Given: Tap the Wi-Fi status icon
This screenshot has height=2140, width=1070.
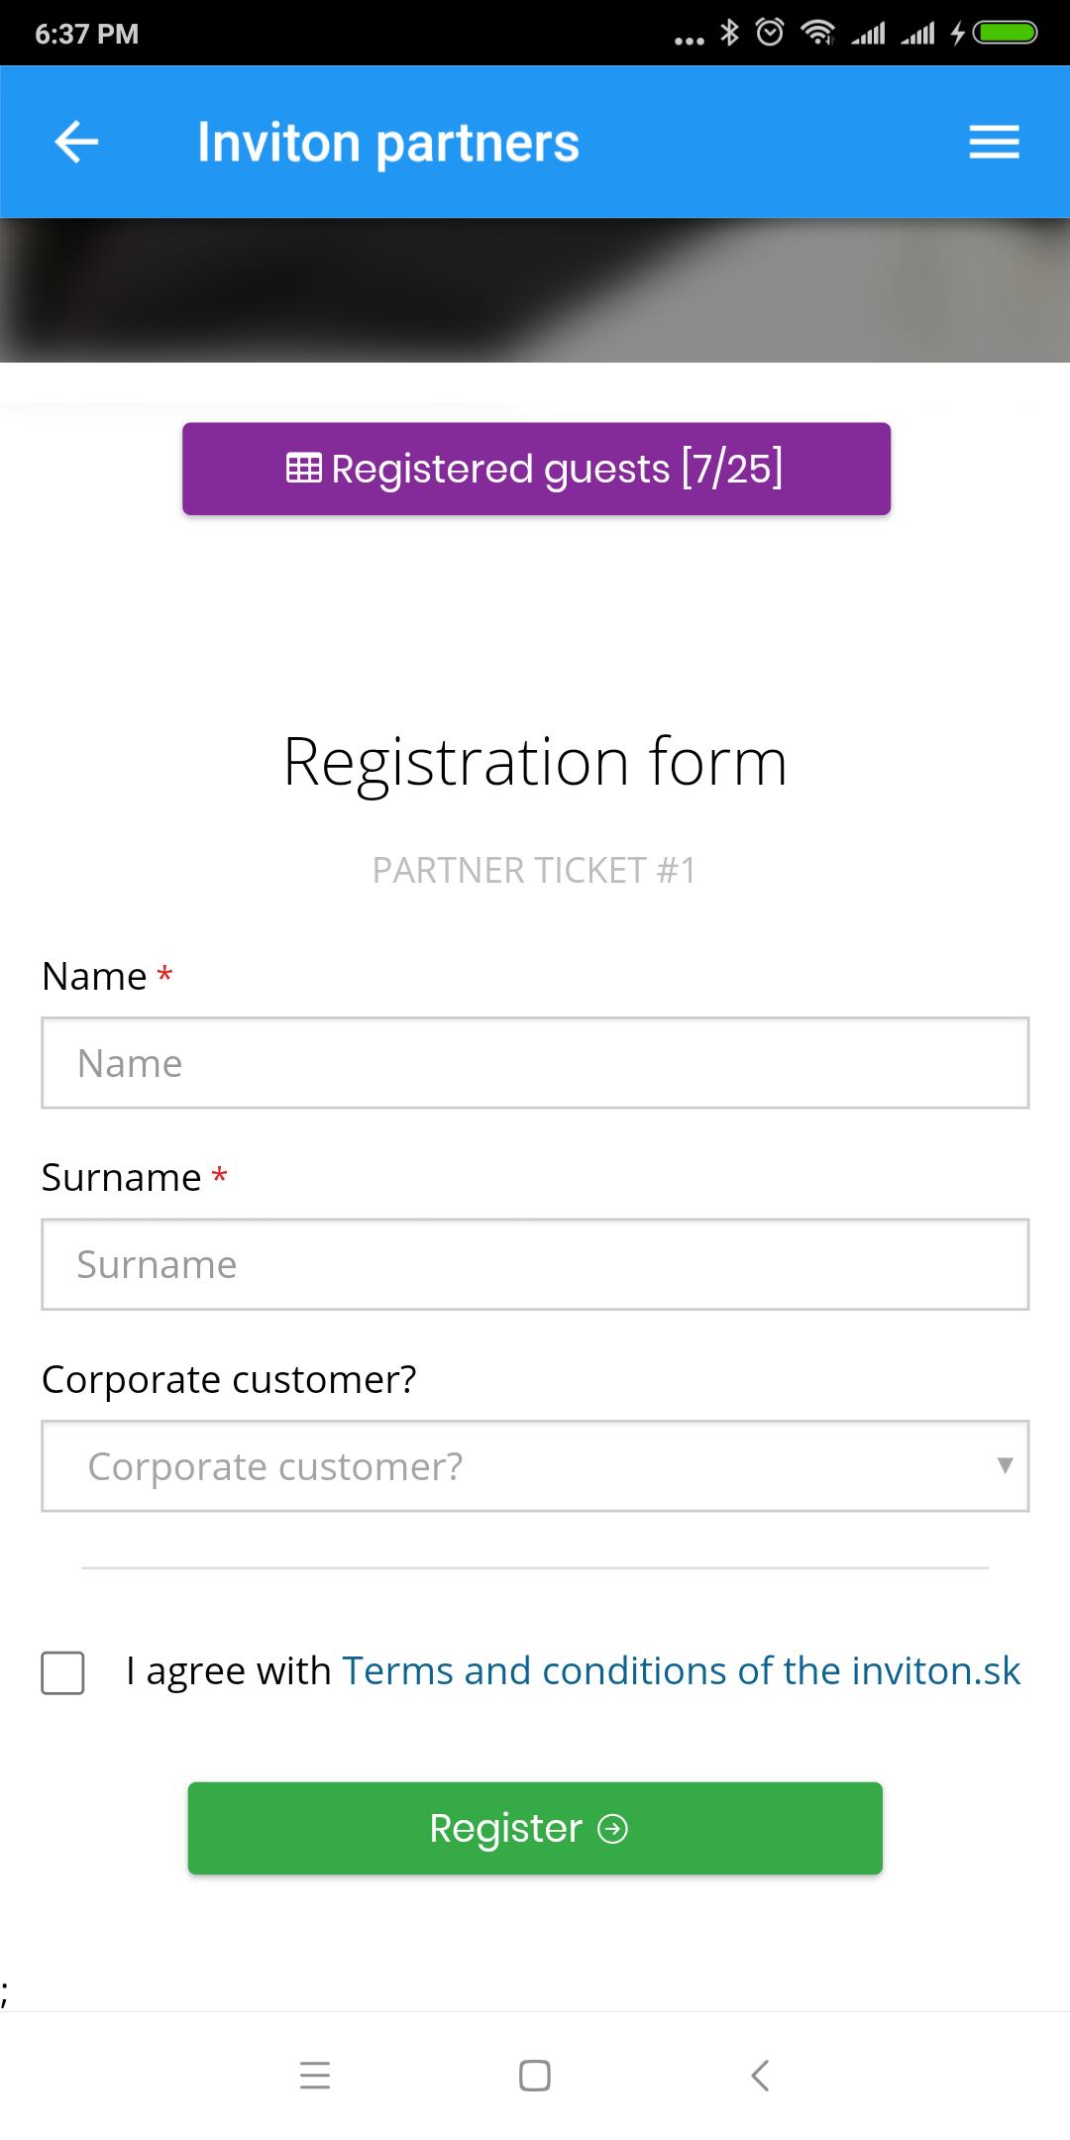Looking at the screenshot, I should coord(817,33).
